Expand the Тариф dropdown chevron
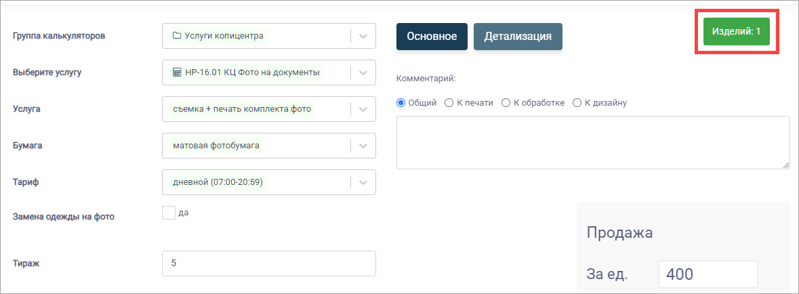799x294 pixels. tap(363, 182)
